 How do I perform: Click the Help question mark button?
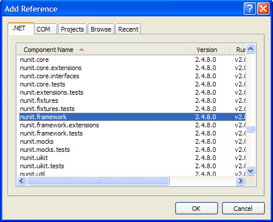[x=250, y=9]
